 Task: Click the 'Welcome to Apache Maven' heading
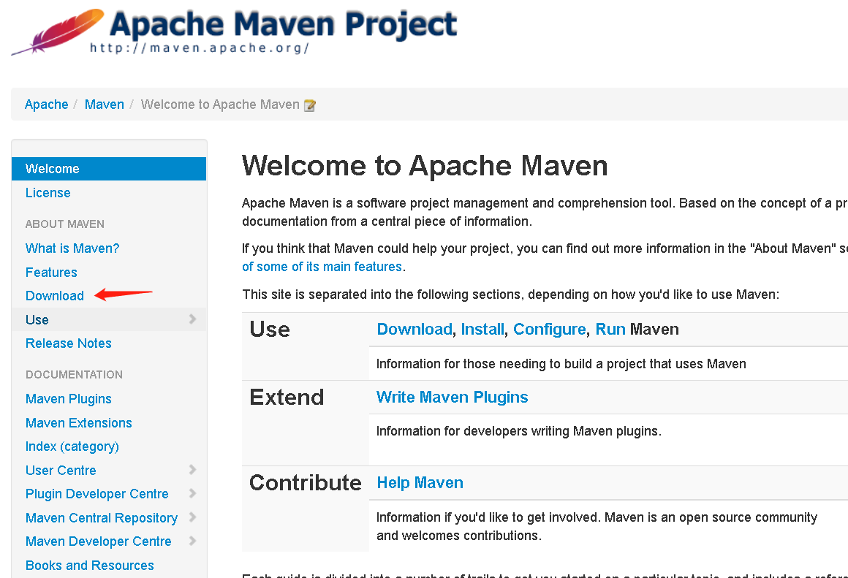pos(425,165)
